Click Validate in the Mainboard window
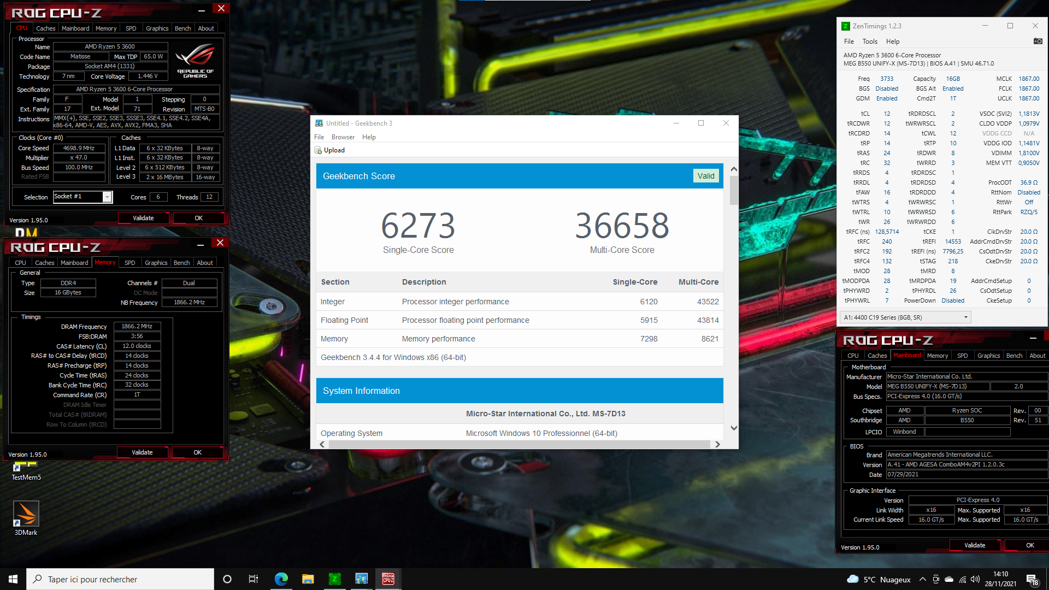This screenshot has height=590, width=1049. pos(975,545)
